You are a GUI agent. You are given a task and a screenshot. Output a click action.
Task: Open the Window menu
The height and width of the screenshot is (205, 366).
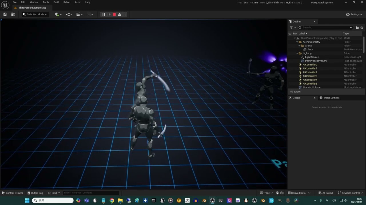34,2
